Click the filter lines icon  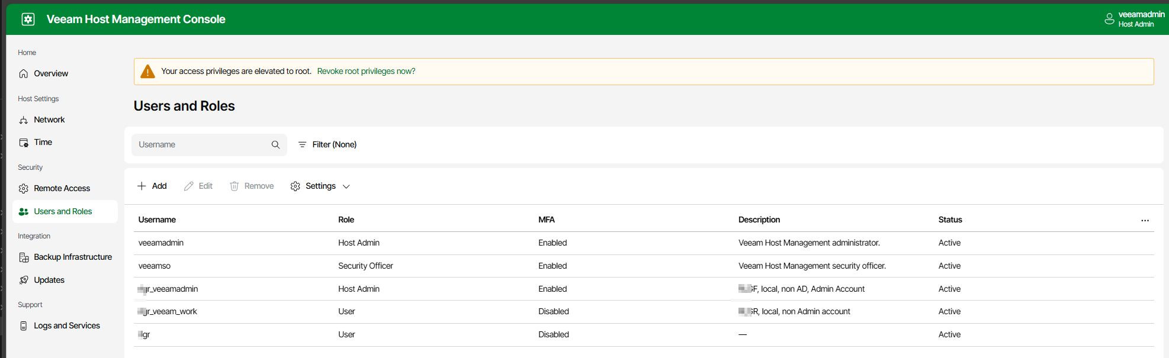[x=302, y=144]
